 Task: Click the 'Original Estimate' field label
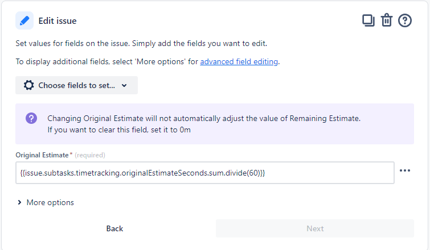click(42, 155)
